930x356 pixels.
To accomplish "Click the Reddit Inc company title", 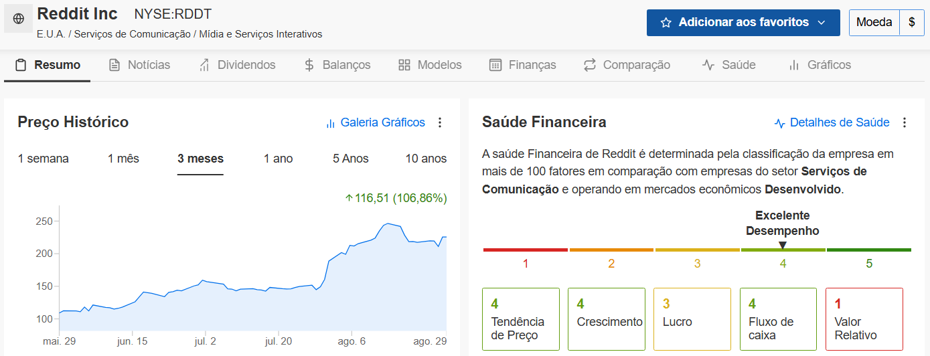I will pos(77,13).
